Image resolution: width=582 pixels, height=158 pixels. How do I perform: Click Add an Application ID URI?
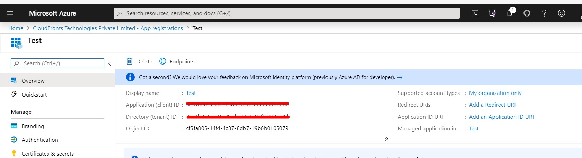(x=501, y=117)
